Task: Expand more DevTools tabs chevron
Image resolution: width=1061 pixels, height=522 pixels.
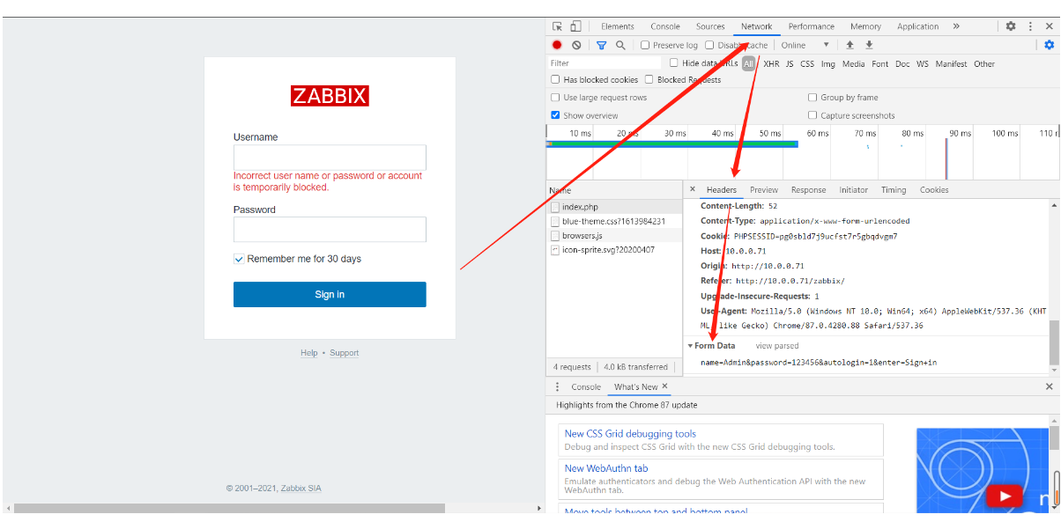Action: tap(956, 26)
